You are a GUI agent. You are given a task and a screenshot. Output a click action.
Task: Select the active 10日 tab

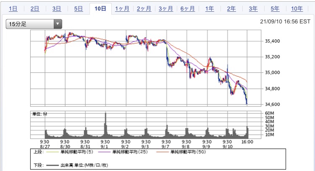100,9
